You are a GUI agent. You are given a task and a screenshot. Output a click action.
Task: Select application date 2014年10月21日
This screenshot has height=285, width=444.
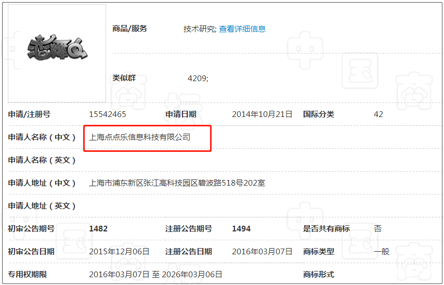pyautogui.click(x=262, y=114)
